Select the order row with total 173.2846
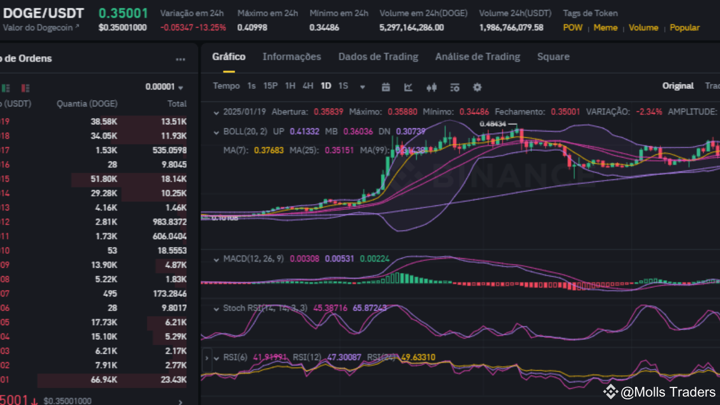The image size is (720, 405). pos(93,294)
